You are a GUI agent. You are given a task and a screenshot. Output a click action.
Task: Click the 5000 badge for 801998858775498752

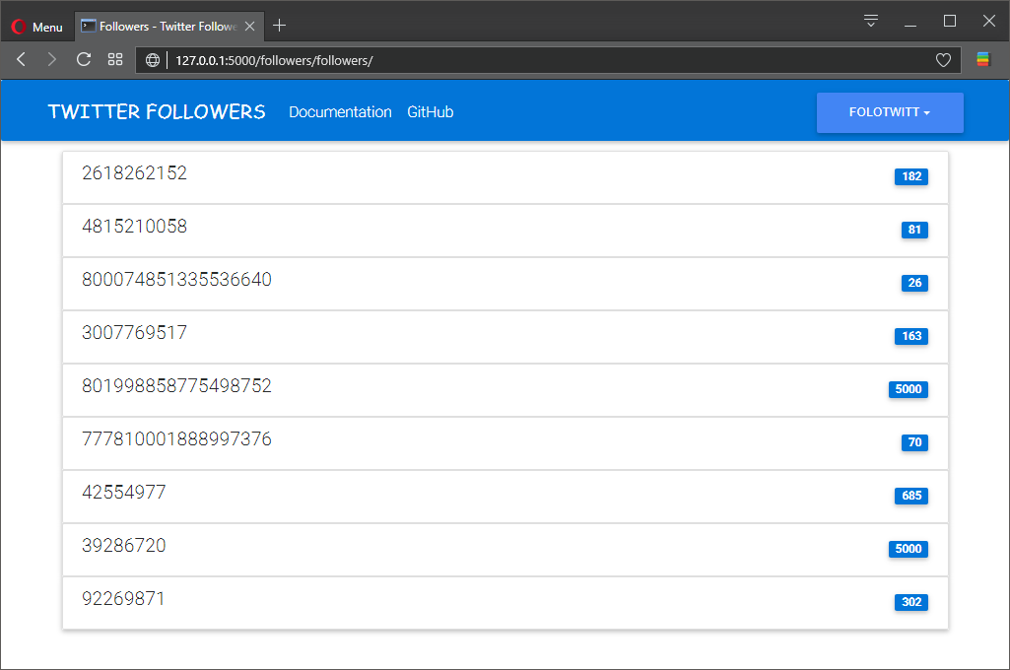click(x=909, y=389)
